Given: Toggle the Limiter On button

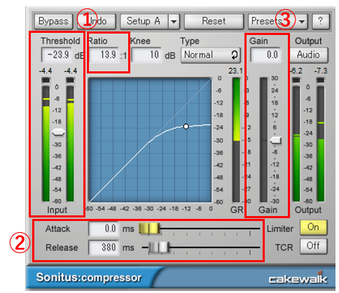Looking at the screenshot, I should tap(313, 227).
